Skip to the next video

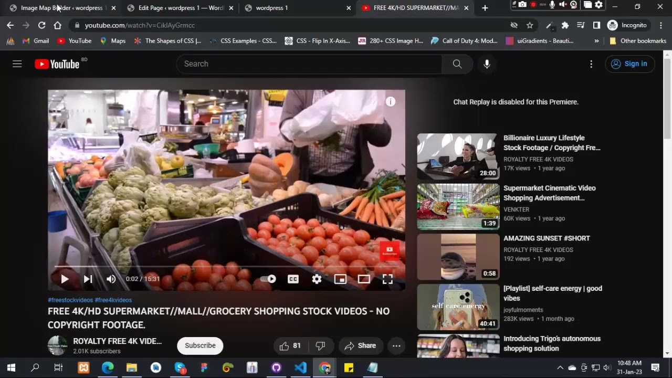click(88, 279)
